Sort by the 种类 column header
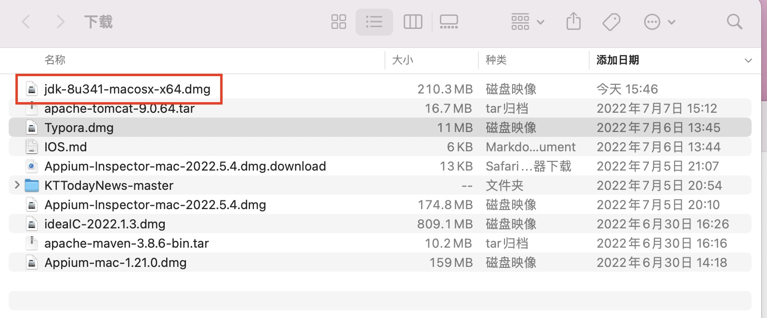 pos(496,60)
